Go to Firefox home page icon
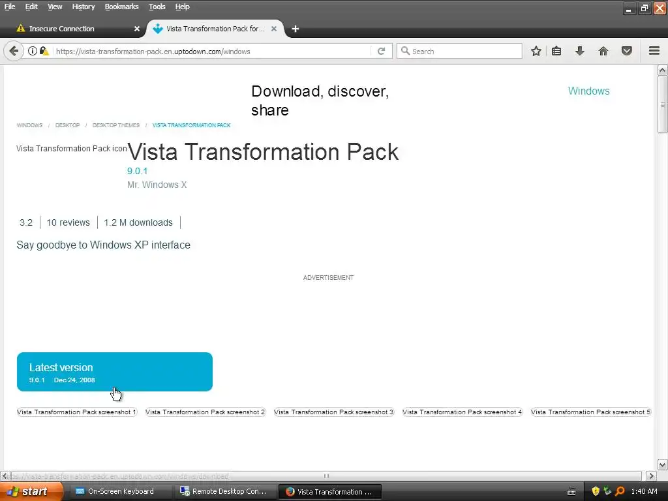The image size is (668, 501). point(603,51)
